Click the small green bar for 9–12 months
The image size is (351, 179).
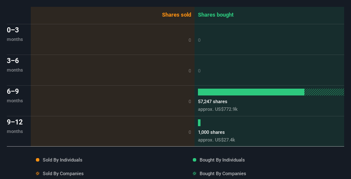pyautogui.click(x=199, y=123)
